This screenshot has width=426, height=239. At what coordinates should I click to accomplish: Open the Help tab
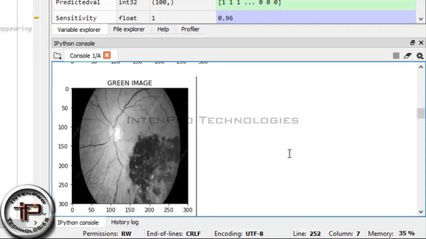[x=163, y=29]
